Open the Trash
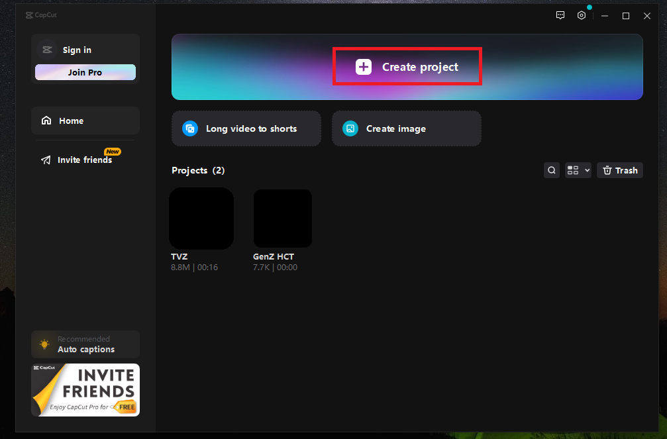 click(620, 170)
